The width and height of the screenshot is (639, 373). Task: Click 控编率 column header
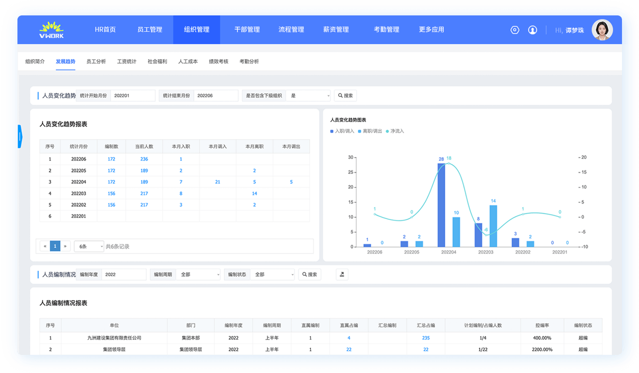pyautogui.click(x=542, y=325)
